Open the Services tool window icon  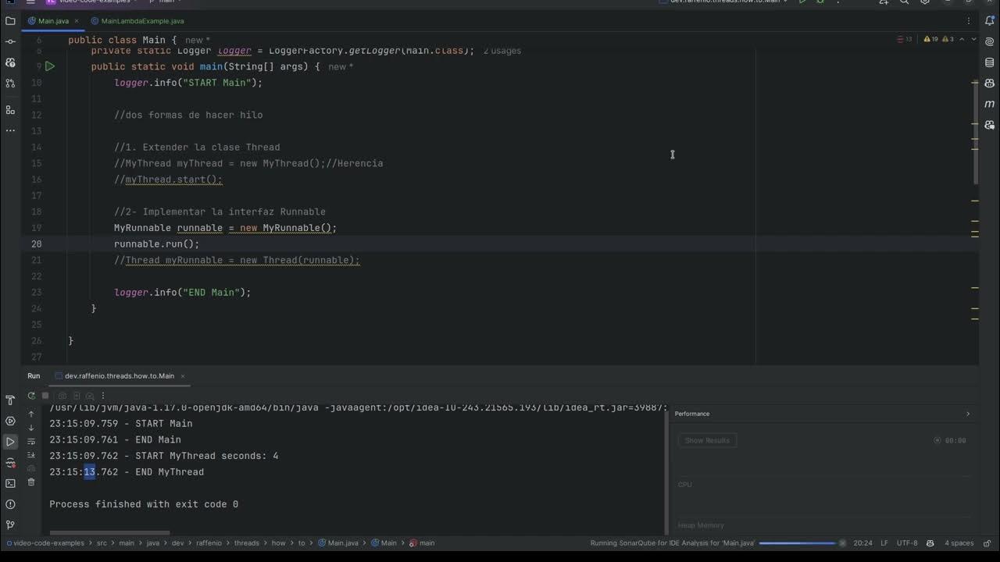(10, 421)
